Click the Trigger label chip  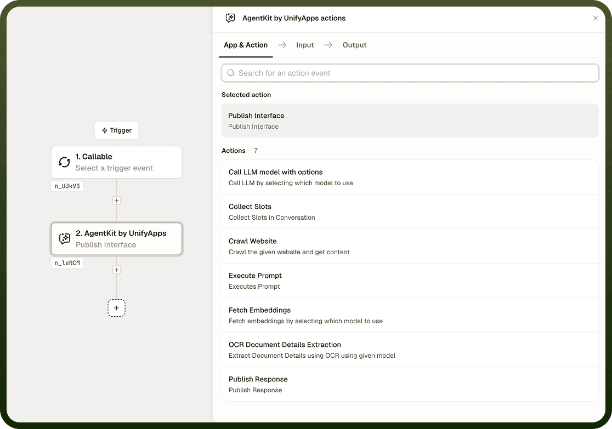pos(116,130)
